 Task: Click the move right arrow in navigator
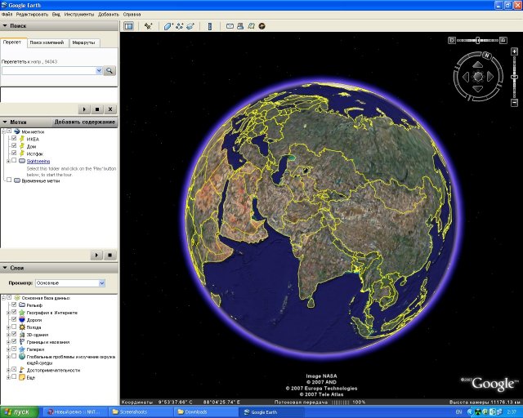click(x=490, y=77)
